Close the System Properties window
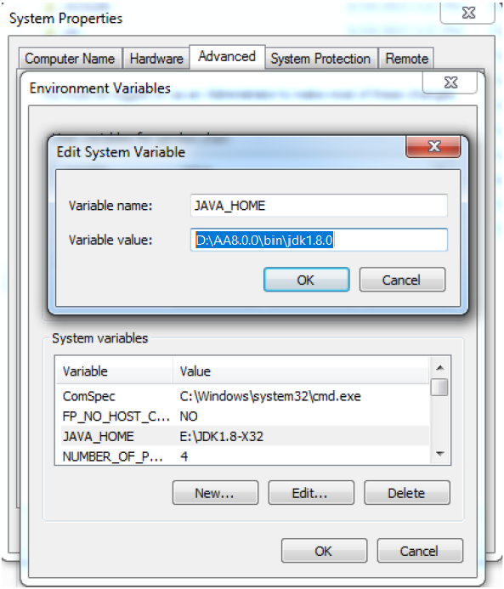The width and height of the screenshot is (504, 589). pos(468,13)
